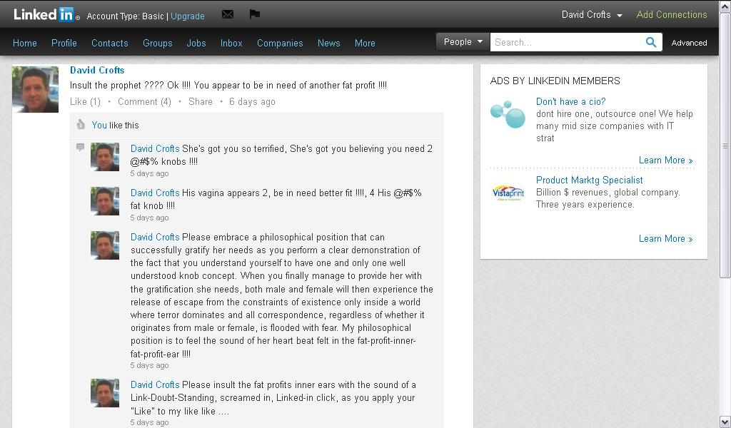Open Advanced search link
Image resolution: width=731 pixels, height=428 pixels.
point(689,43)
